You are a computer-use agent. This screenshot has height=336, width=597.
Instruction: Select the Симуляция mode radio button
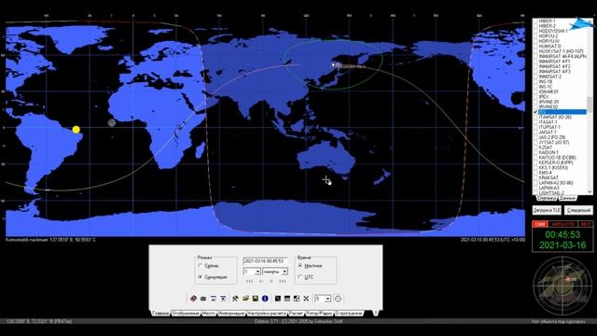[200, 277]
